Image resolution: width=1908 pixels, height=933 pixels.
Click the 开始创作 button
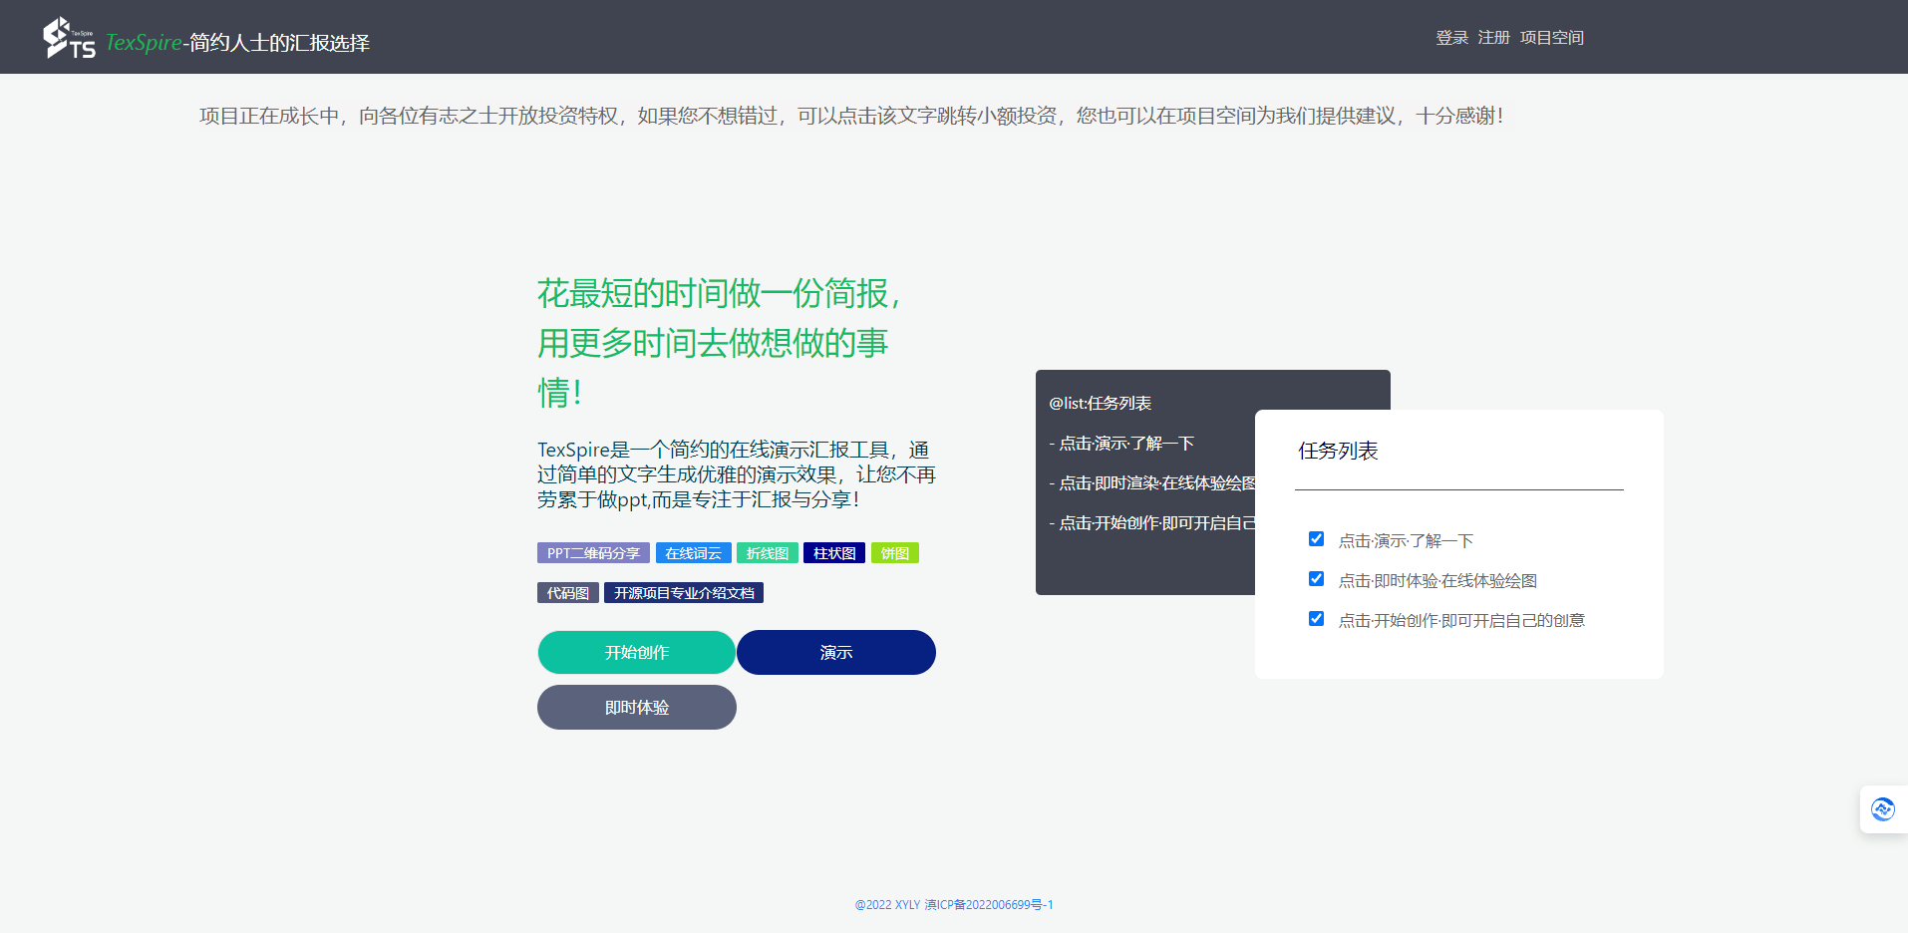(636, 652)
